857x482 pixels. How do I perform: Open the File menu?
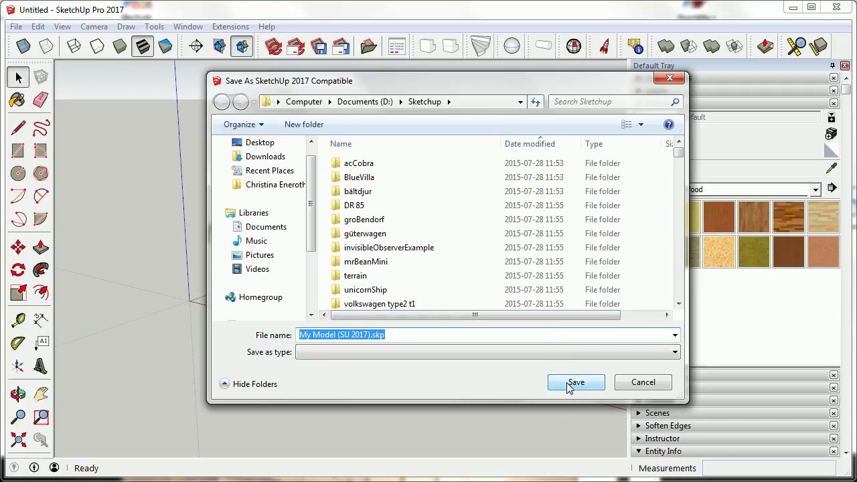point(16,27)
